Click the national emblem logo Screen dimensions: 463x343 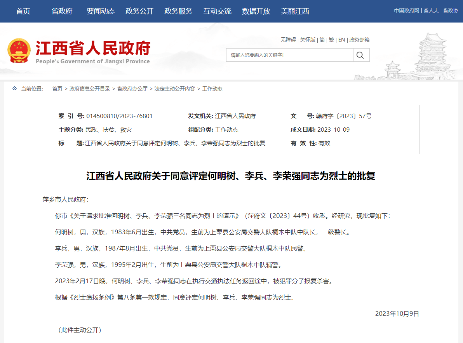(x=19, y=51)
